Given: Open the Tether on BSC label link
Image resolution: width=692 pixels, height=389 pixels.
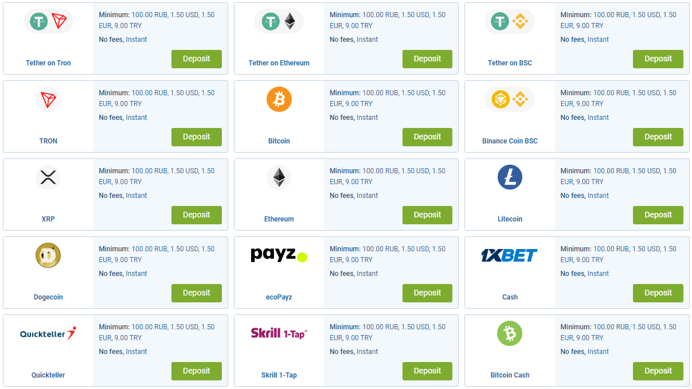Looking at the screenshot, I should point(510,63).
